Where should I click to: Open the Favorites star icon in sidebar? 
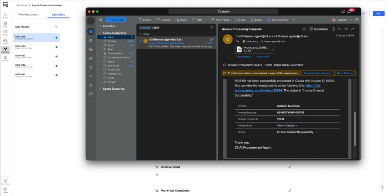(x=91, y=67)
